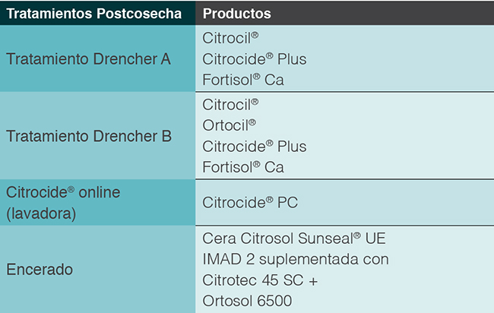Select the Tratamiento Drencher A cell
This screenshot has height=313, width=494.
[88, 58]
